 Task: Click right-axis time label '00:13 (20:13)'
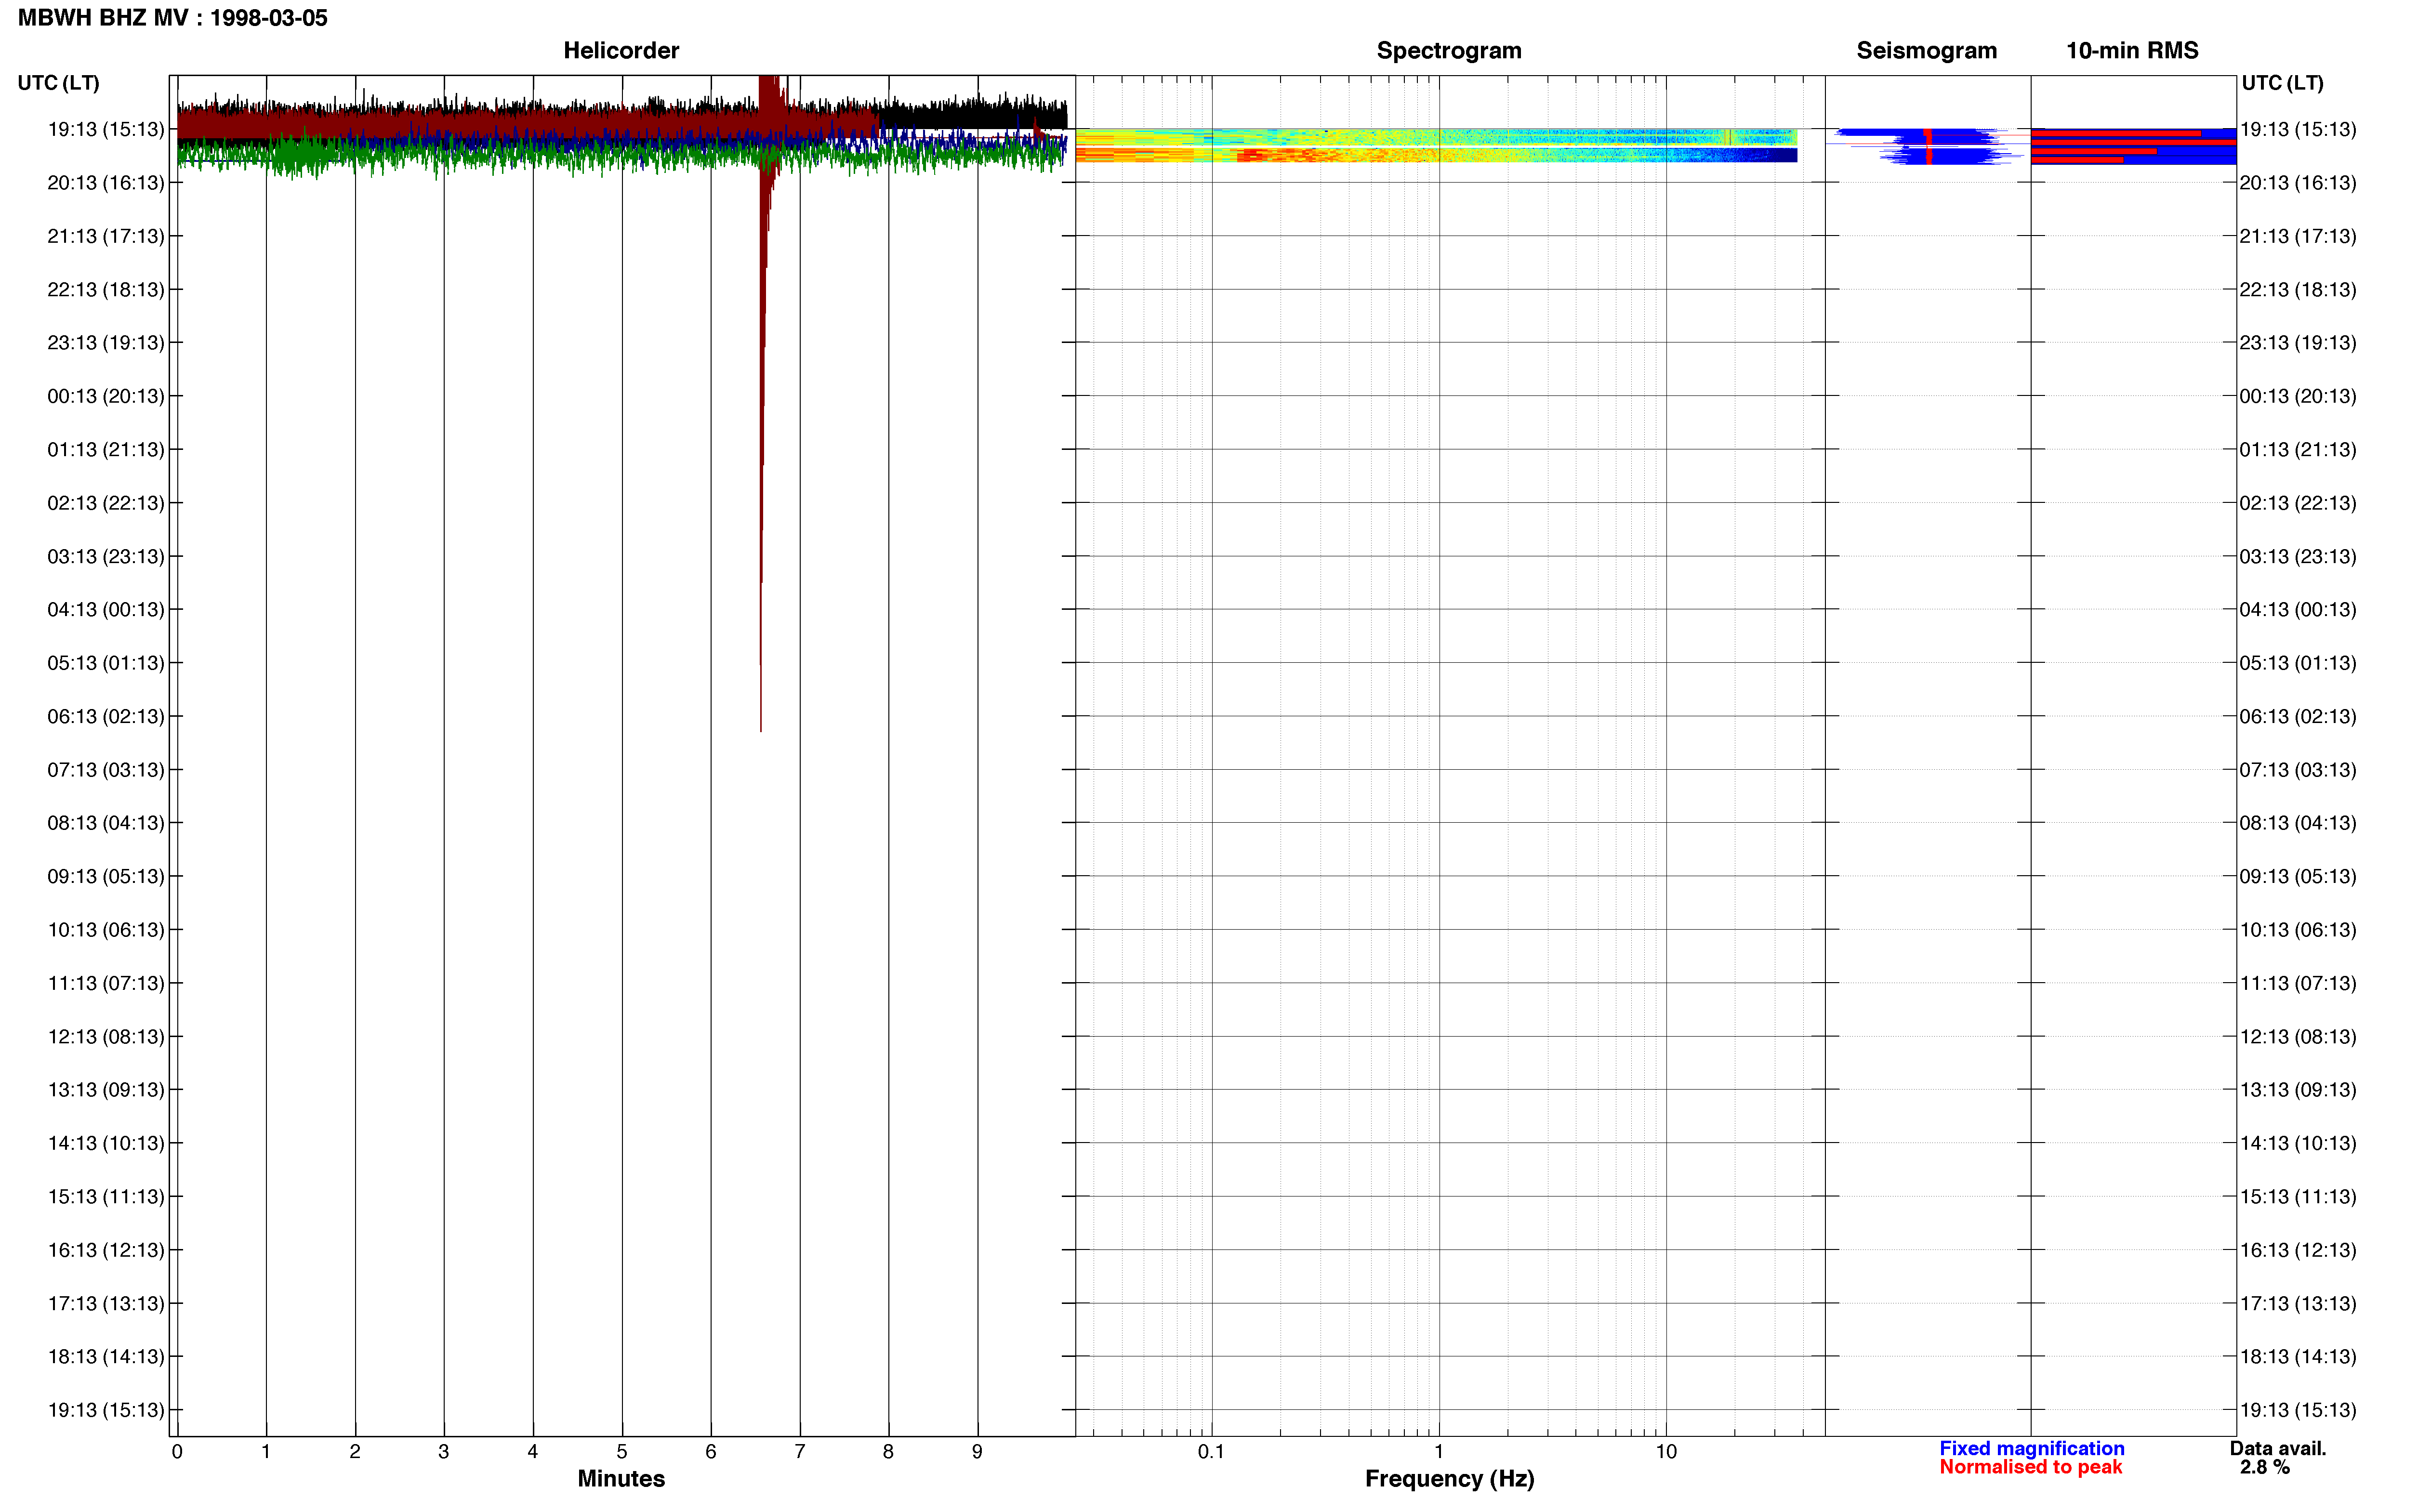pos(2298,396)
